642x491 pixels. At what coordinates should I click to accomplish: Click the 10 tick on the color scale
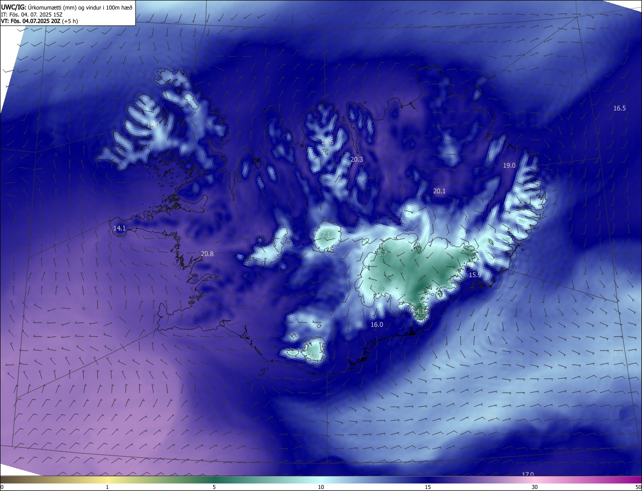click(321, 487)
